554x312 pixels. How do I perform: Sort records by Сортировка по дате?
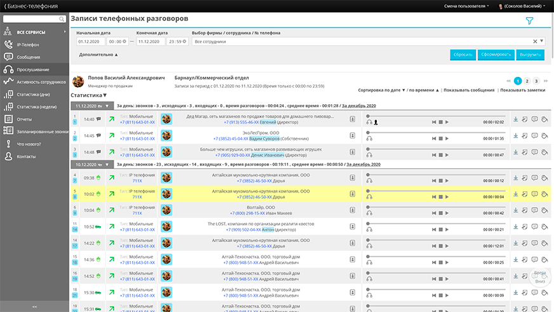coord(381,90)
